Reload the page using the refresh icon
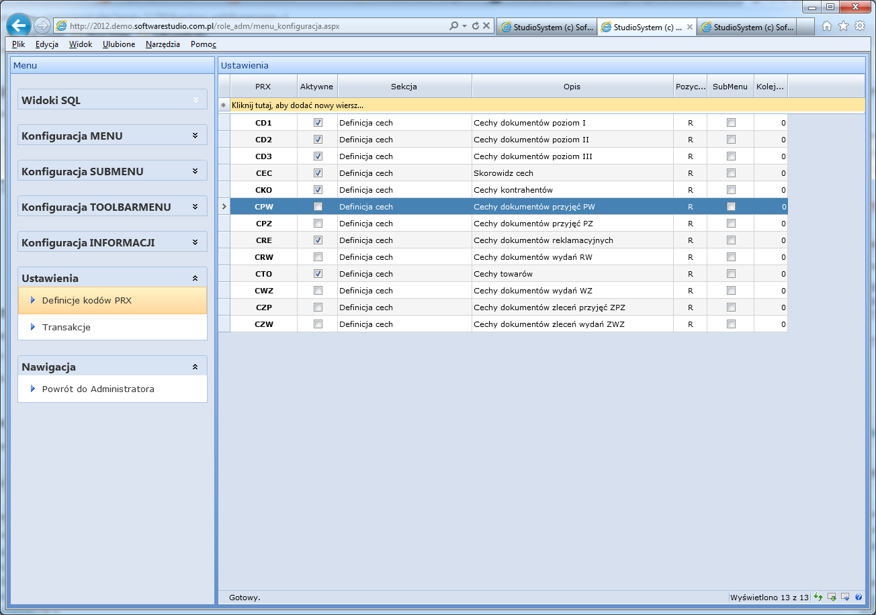The height and width of the screenshot is (615, 876). coord(476,26)
